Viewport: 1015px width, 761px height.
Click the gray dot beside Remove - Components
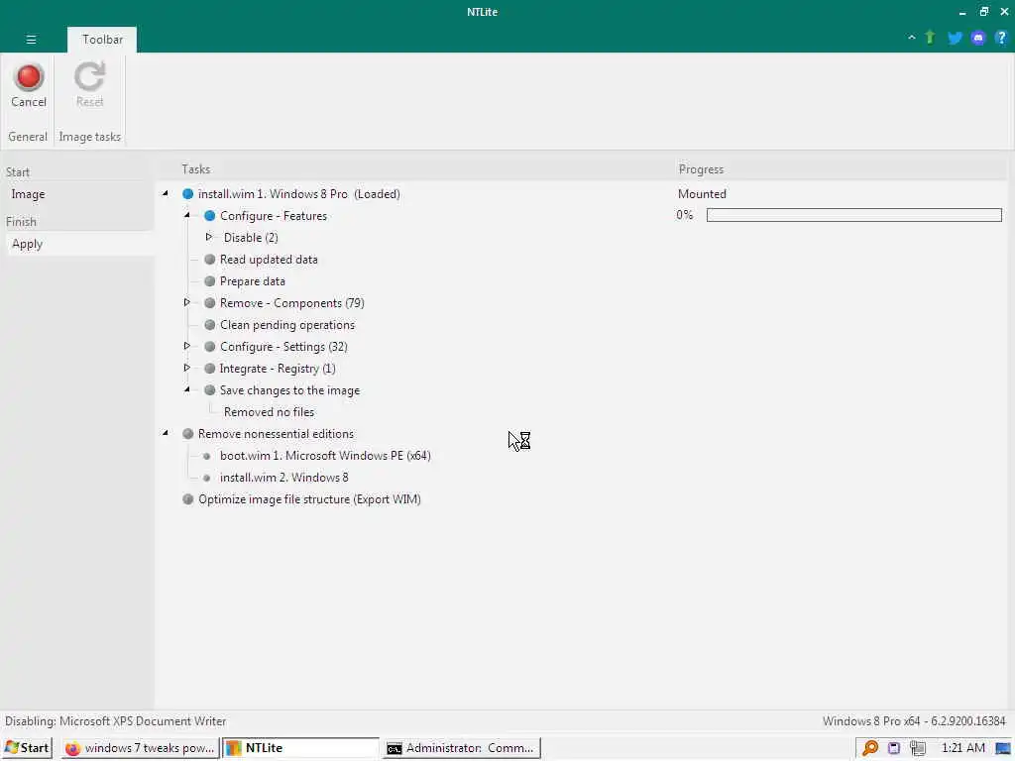(x=210, y=303)
